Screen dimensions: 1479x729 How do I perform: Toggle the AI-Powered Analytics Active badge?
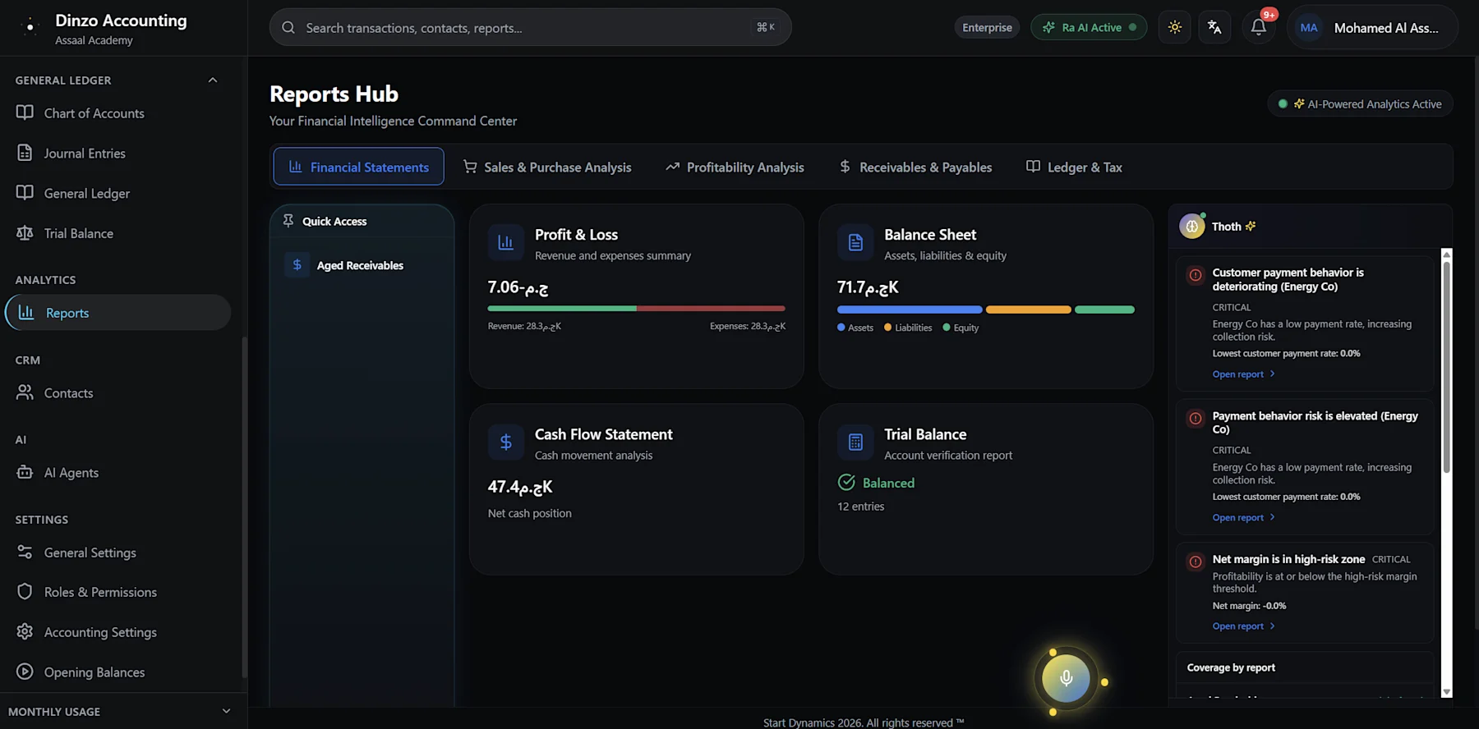(x=1360, y=104)
